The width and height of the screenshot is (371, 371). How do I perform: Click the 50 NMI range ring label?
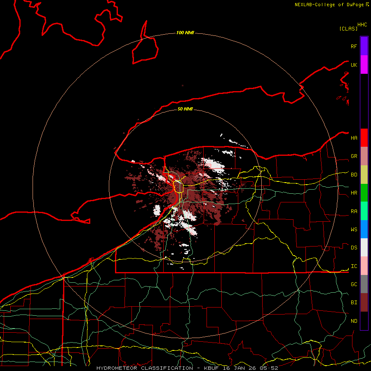pyautogui.click(x=185, y=109)
